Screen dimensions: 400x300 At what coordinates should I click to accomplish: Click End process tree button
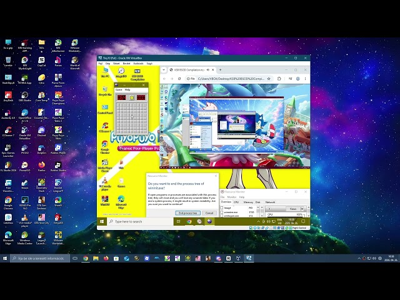pyautogui.click(x=187, y=213)
